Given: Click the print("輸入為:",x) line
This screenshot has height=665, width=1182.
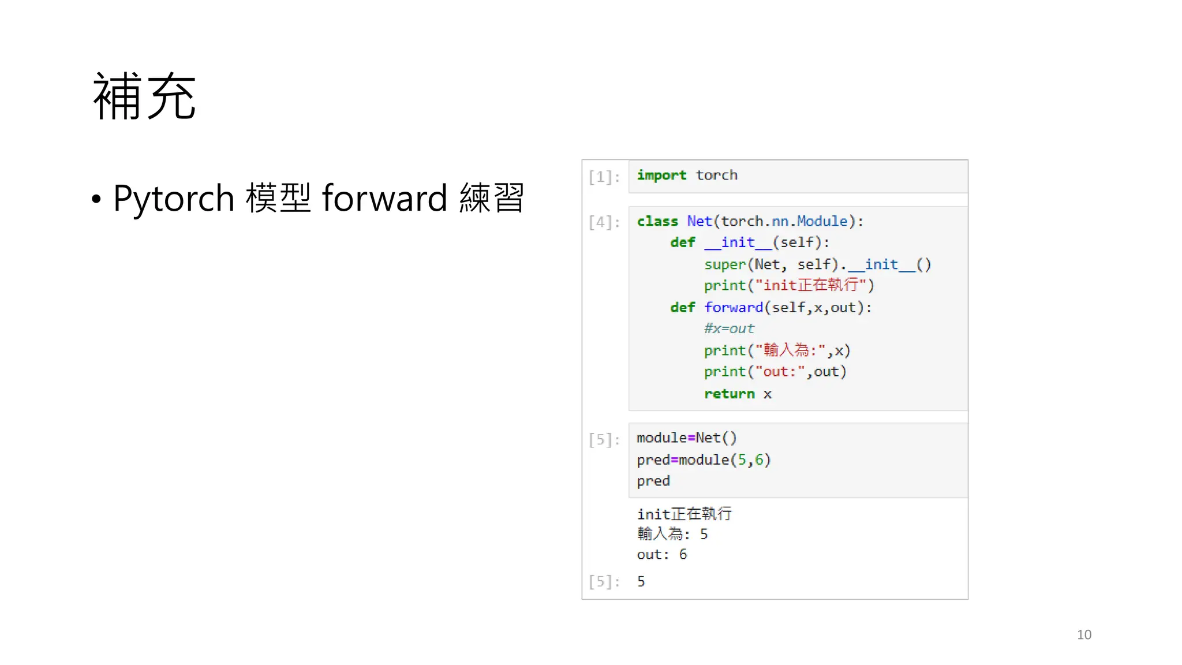Looking at the screenshot, I should [777, 350].
